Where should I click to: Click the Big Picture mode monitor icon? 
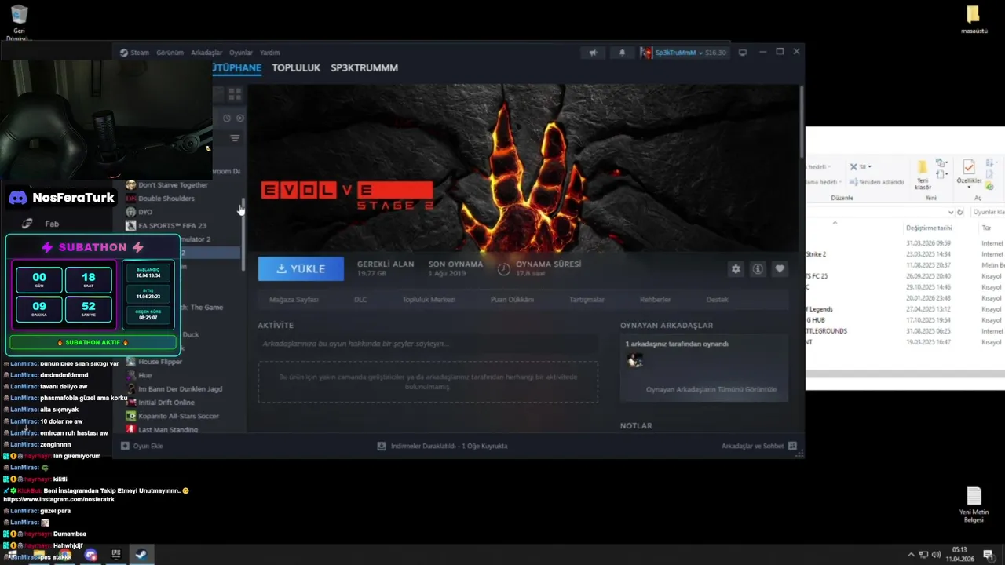click(x=743, y=53)
